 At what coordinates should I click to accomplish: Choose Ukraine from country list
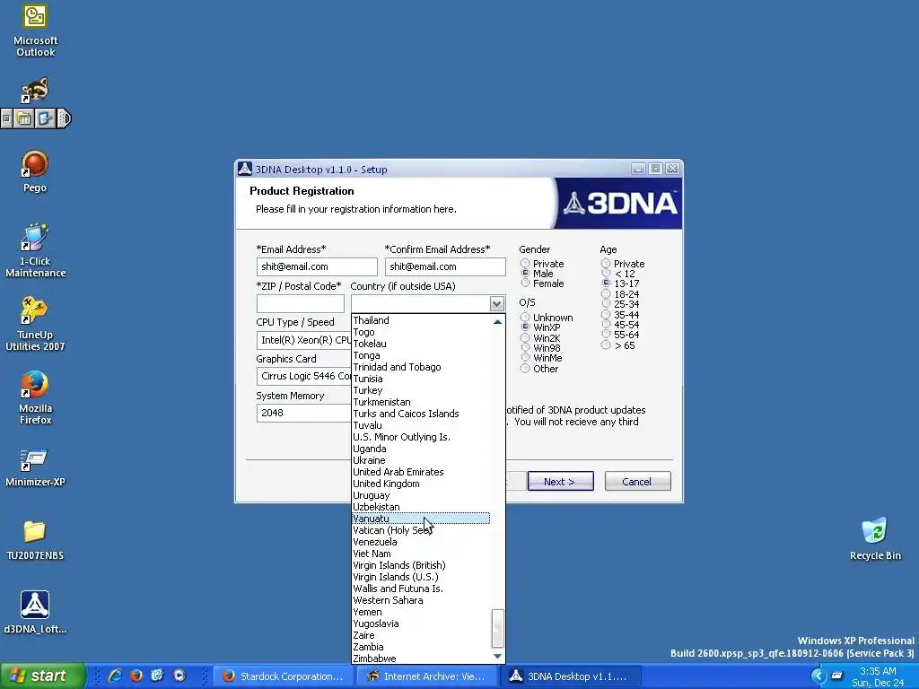click(x=421, y=460)
